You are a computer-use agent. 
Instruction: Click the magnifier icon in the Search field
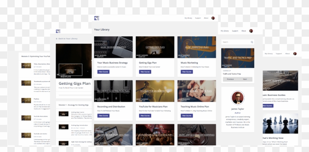(x=252, y=42)
